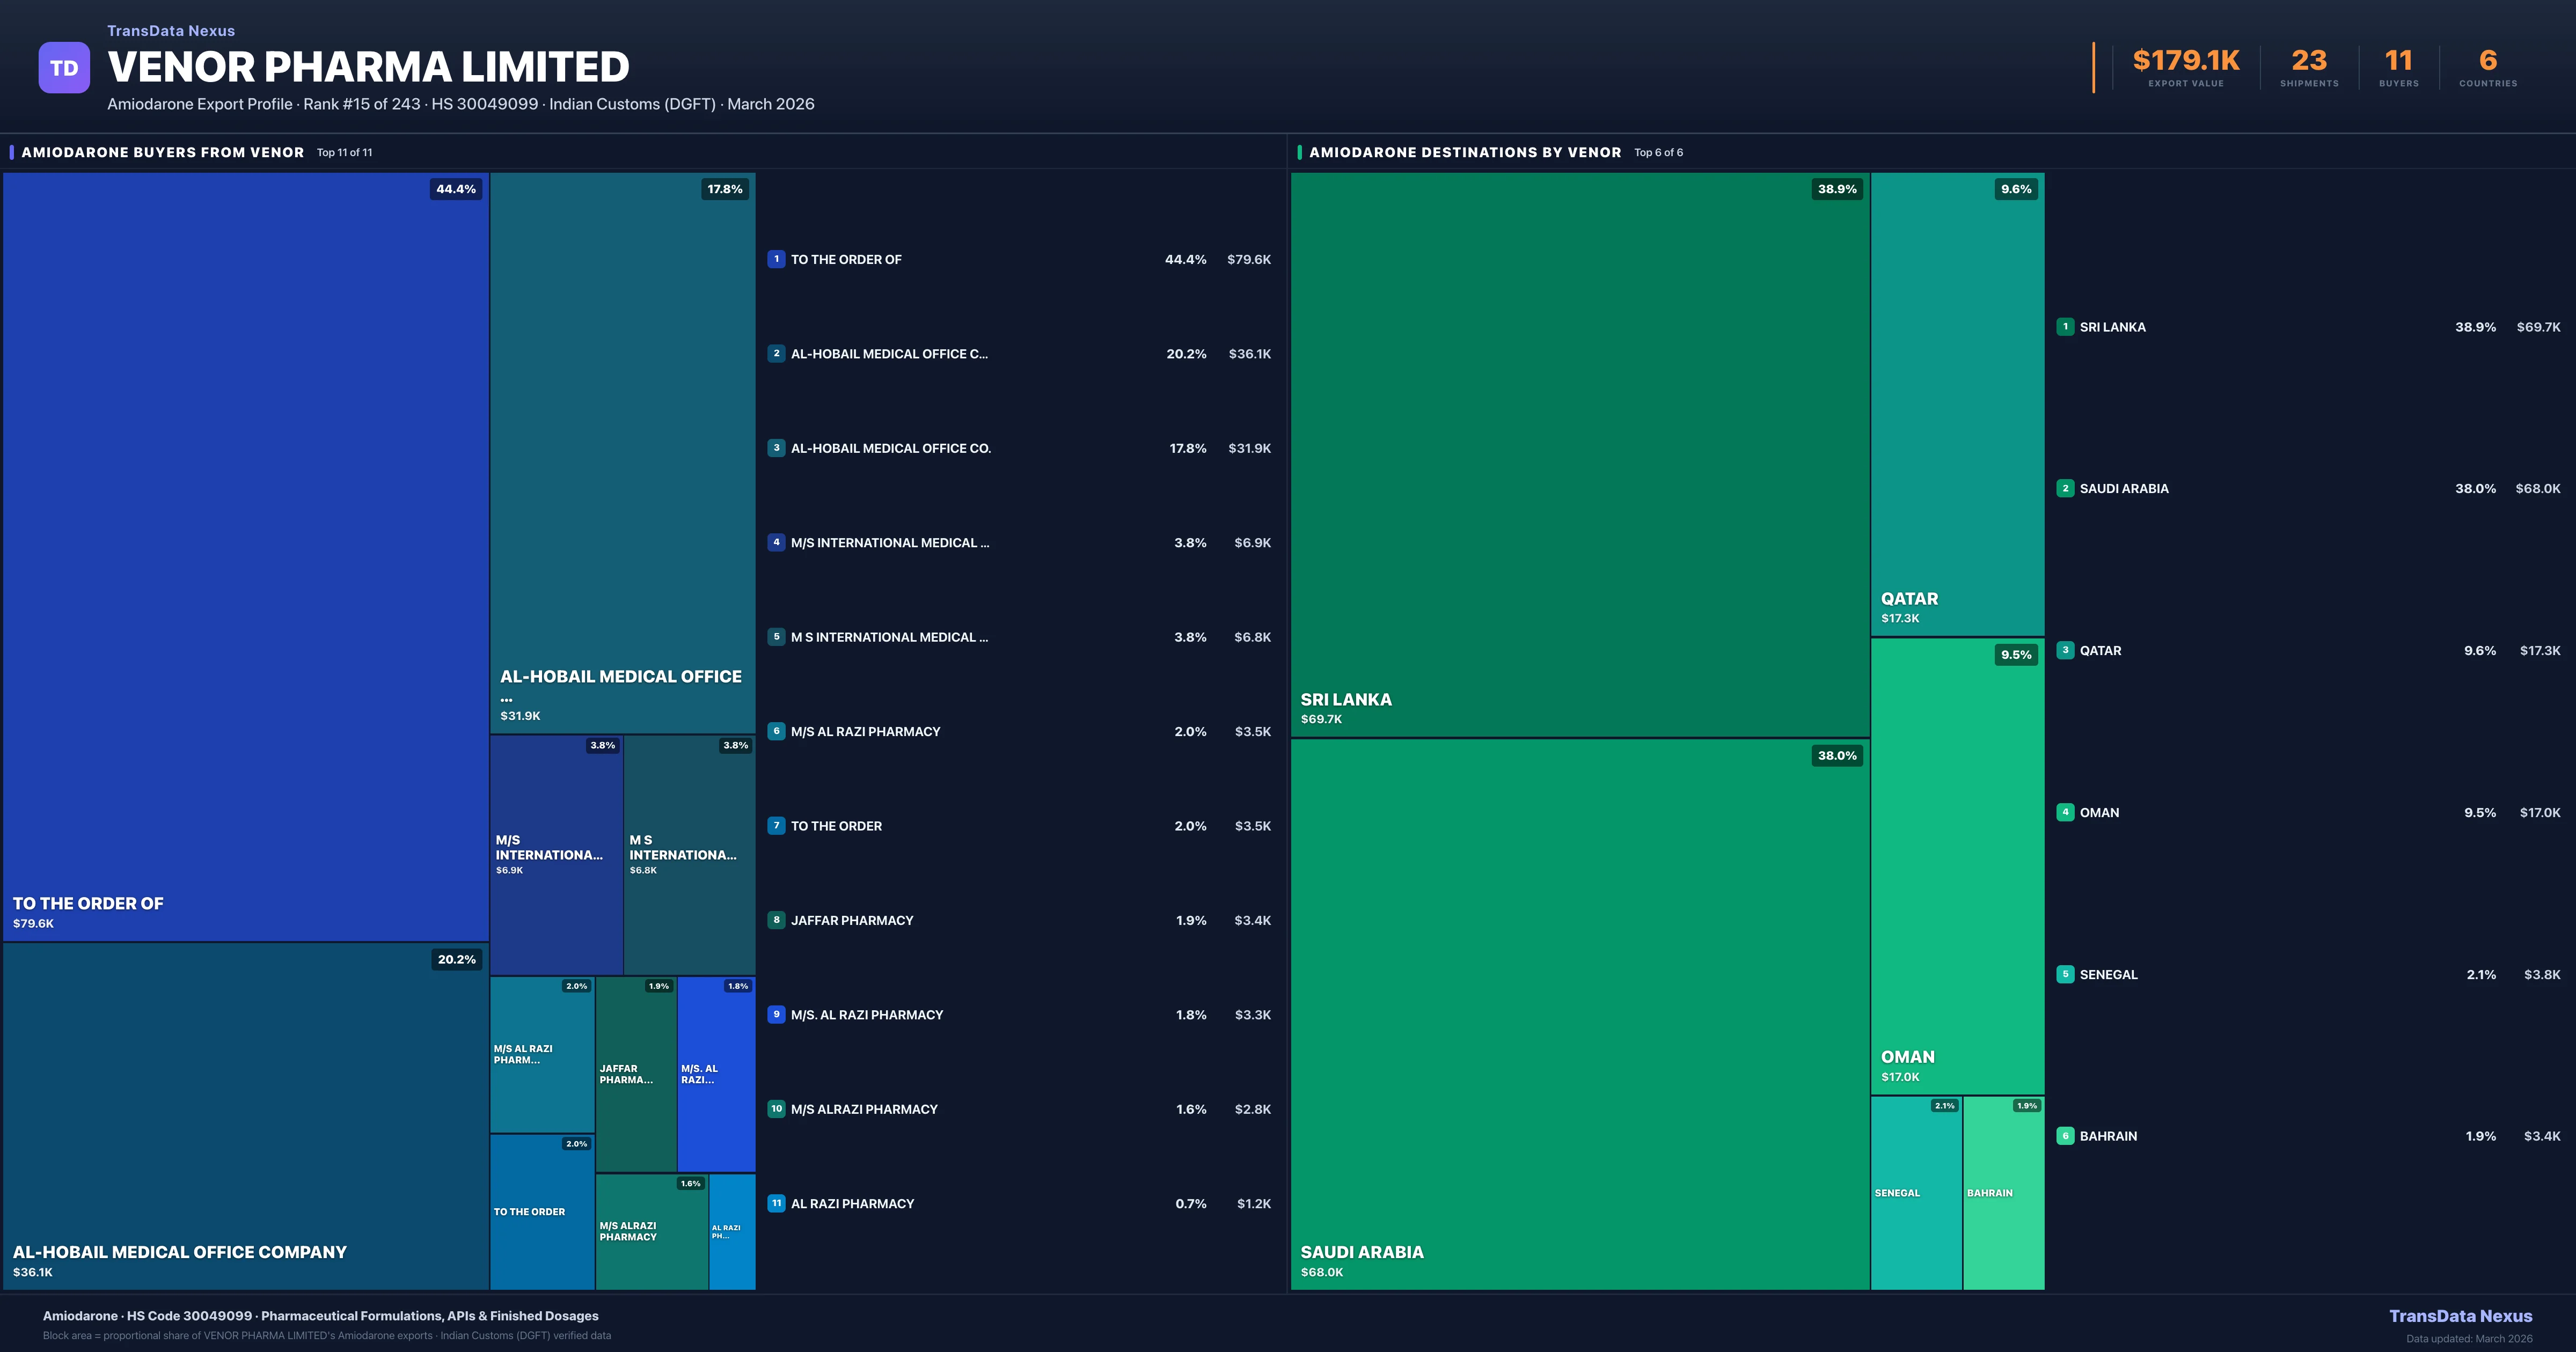2576x1352 pixels.
Task: Click the Amiodarone Buyers From Venor header
Action: 163,152
